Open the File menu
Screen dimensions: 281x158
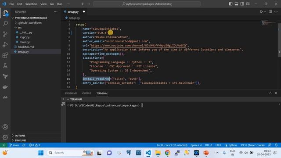pos(11,4)
